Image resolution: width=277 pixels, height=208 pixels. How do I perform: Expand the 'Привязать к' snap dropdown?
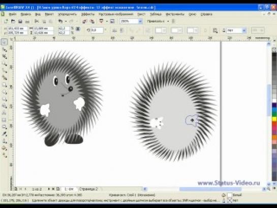point(168,21)
